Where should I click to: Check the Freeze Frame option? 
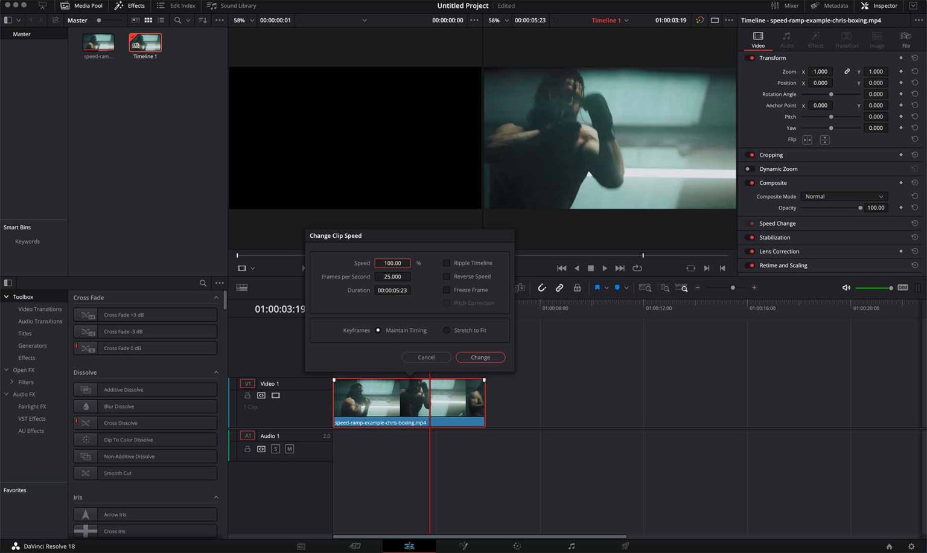tap(447, 290)
